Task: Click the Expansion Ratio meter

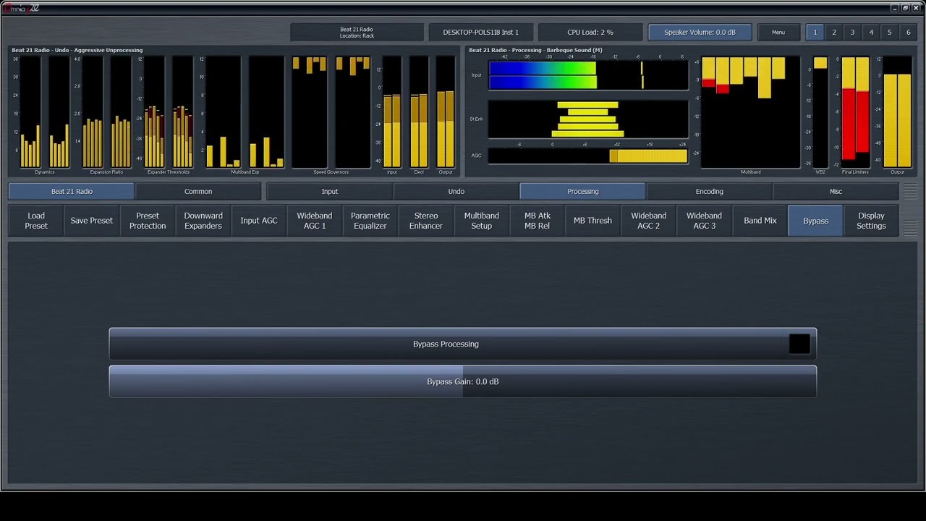Action: click(x=107, y=113)
